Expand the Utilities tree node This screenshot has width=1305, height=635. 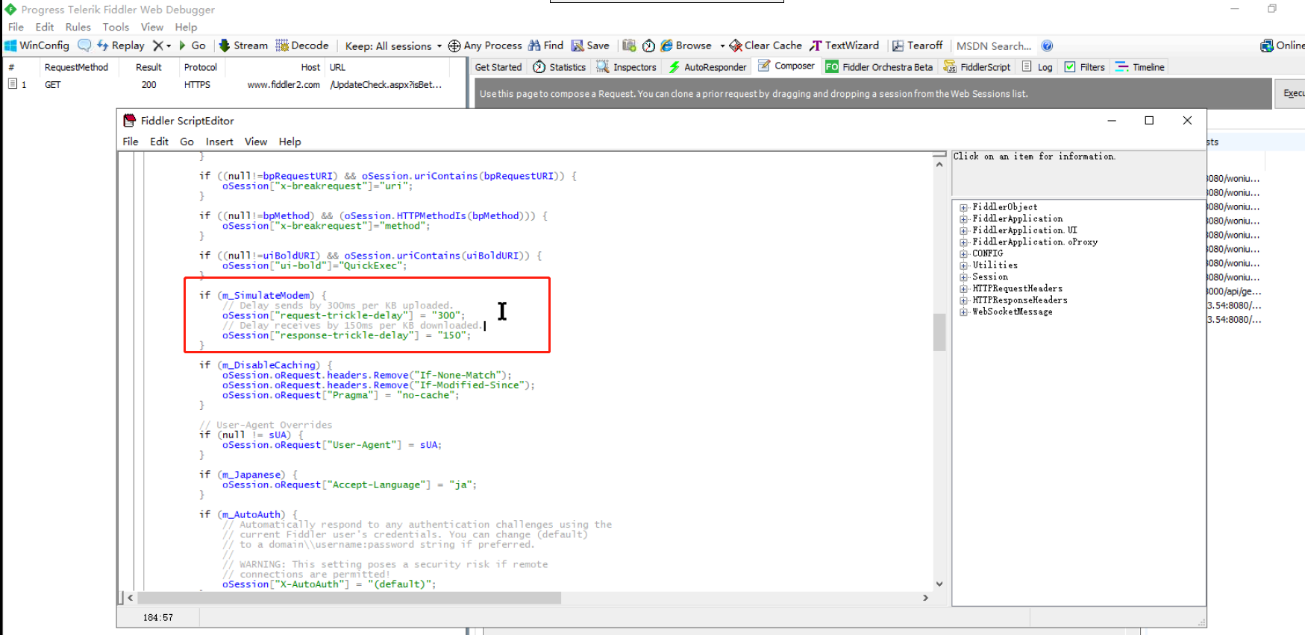pos(964,266)
